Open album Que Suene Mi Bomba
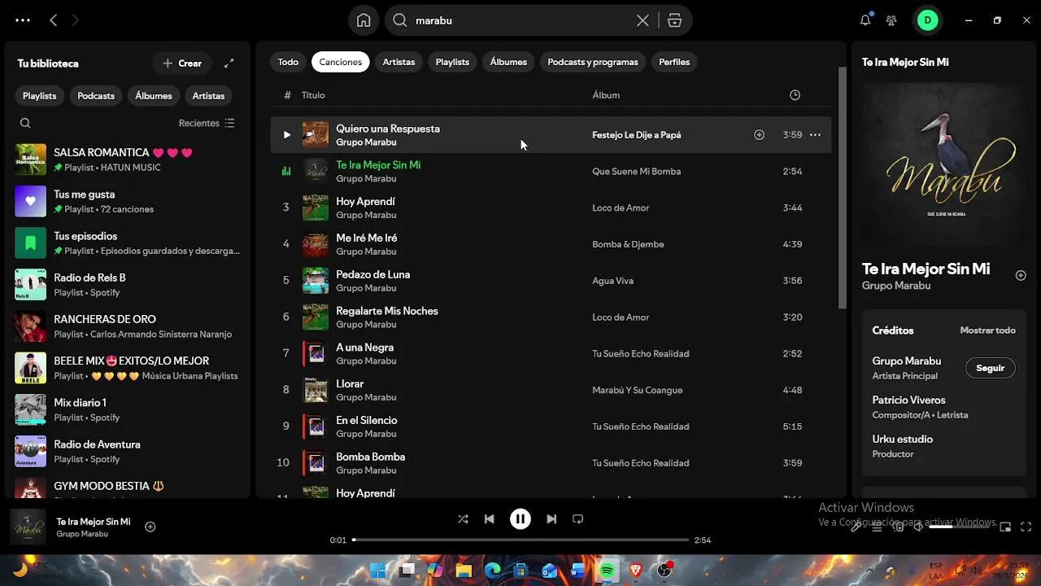The height and width of the screenshot is (586, 1041). pos(636,172)
